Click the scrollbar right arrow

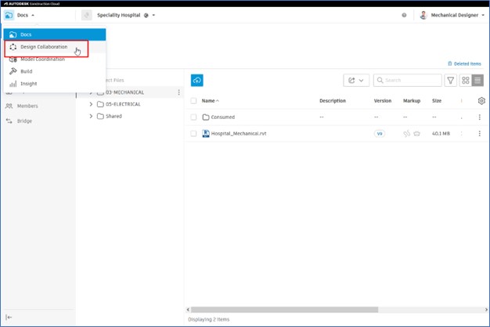click(x=486, y=310)
